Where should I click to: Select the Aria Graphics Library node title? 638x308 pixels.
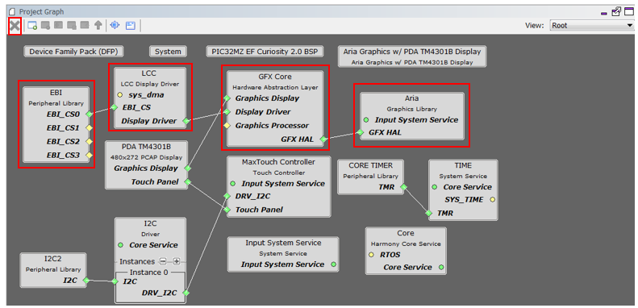click(x=412, y=98)
